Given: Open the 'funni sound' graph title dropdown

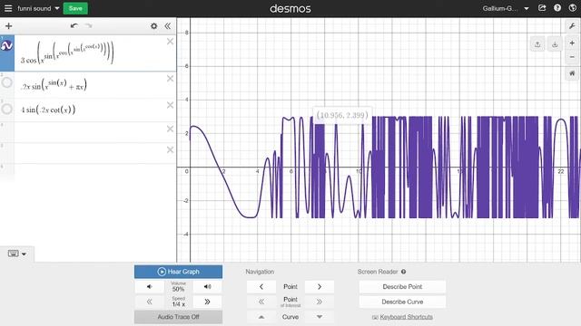Looking at the screenshot, I should [x=38, y=8].
